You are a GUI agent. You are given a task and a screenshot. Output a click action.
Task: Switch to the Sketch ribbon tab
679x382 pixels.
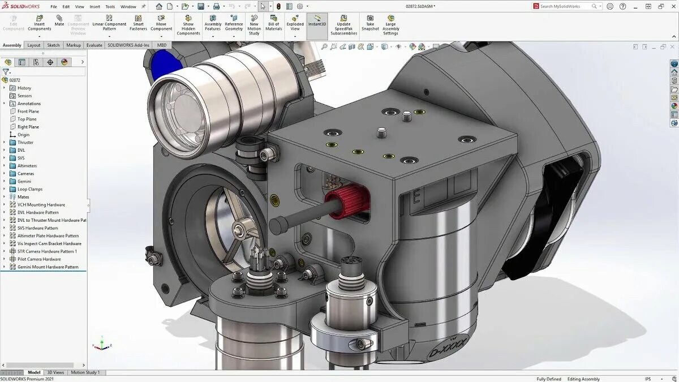[53, 45]
